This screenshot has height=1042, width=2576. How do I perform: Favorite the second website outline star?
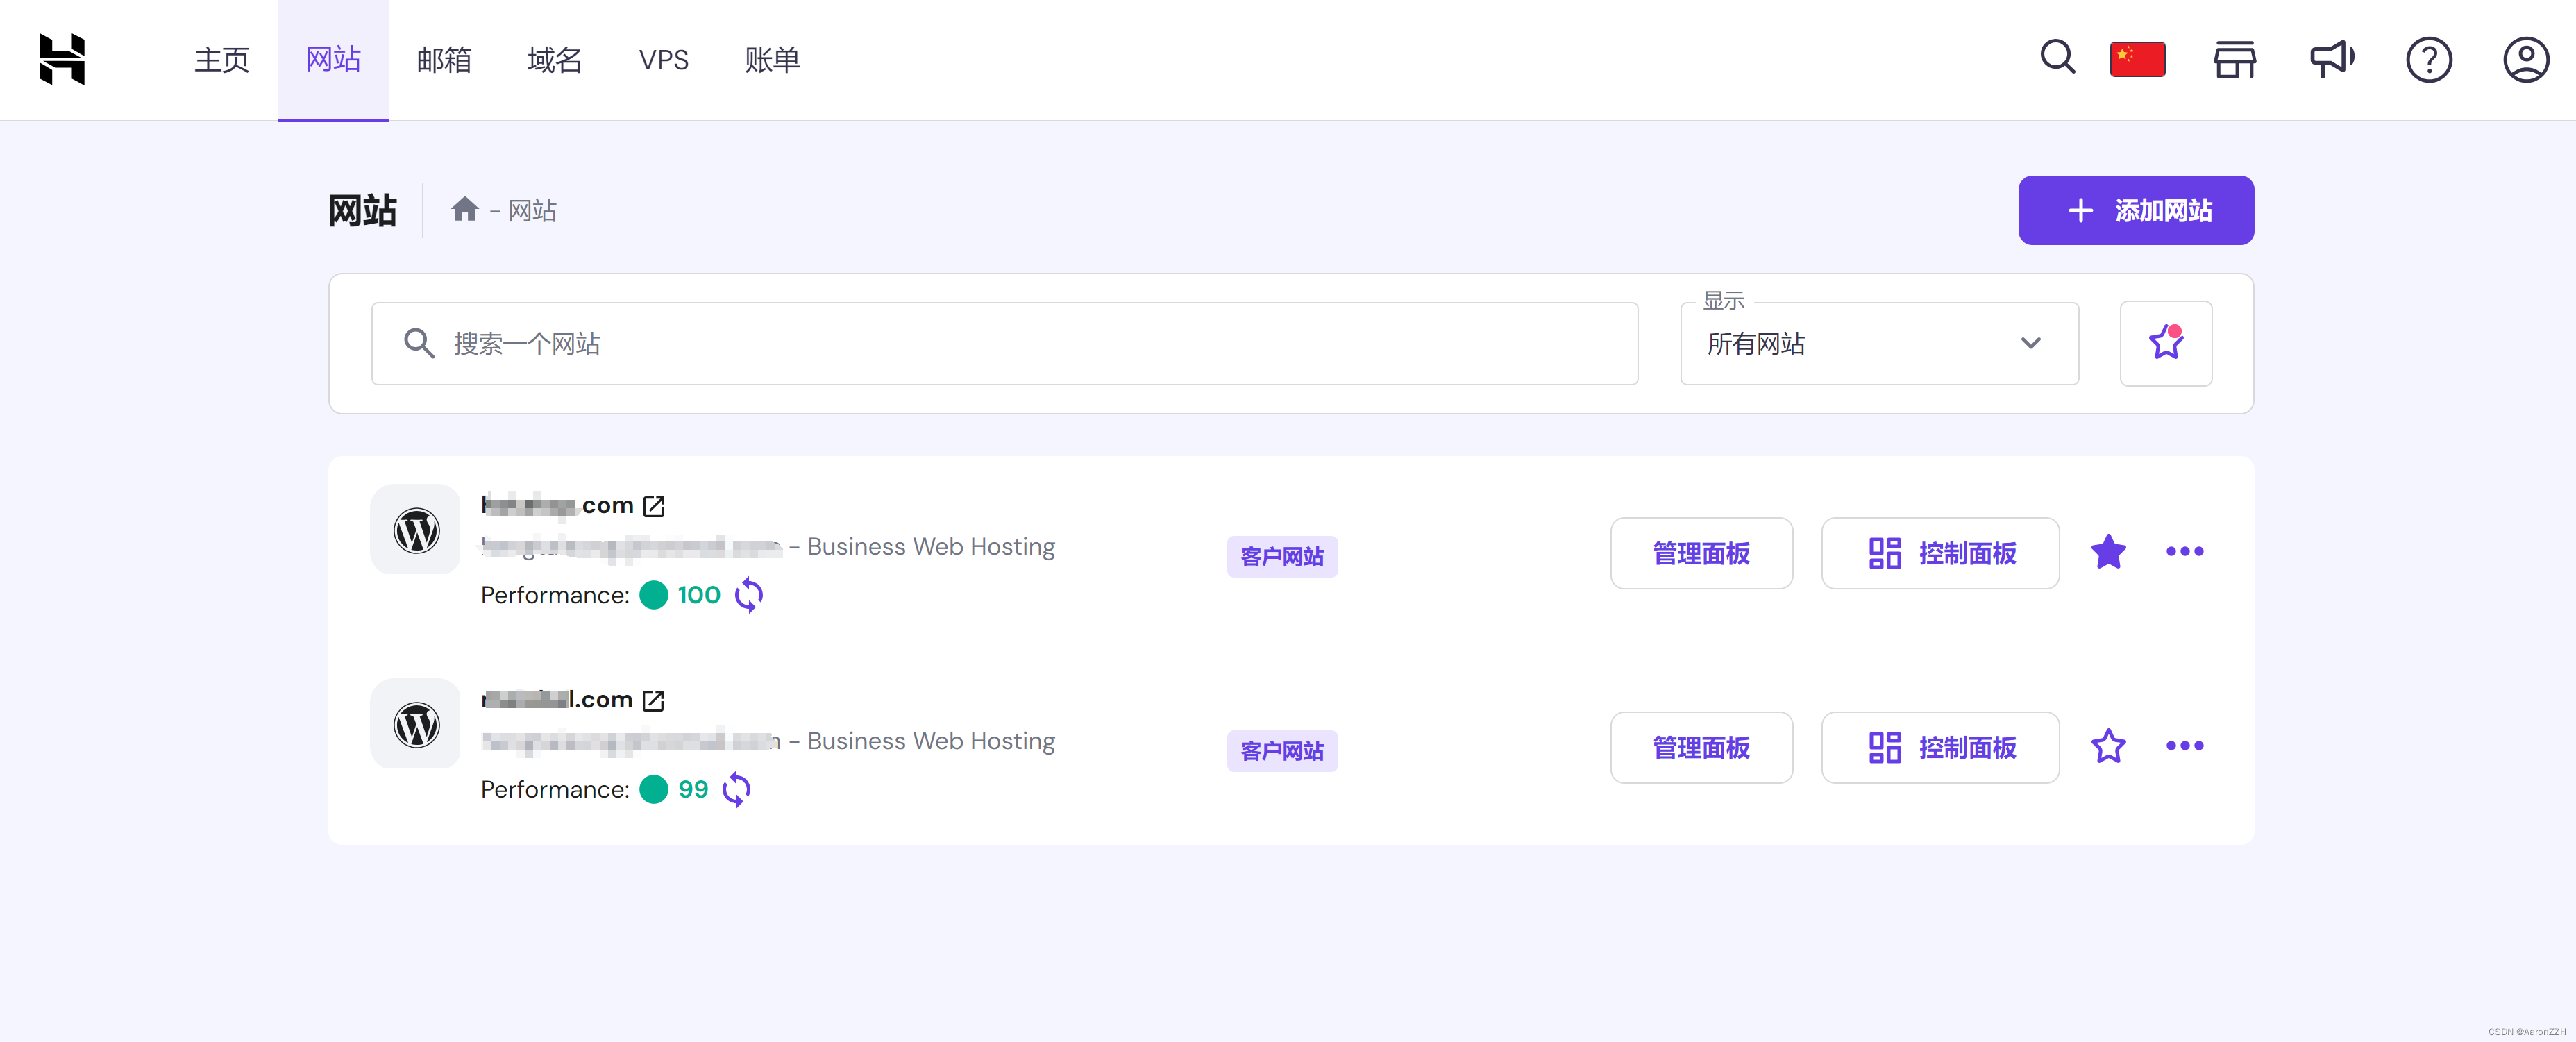[2108, 746]
